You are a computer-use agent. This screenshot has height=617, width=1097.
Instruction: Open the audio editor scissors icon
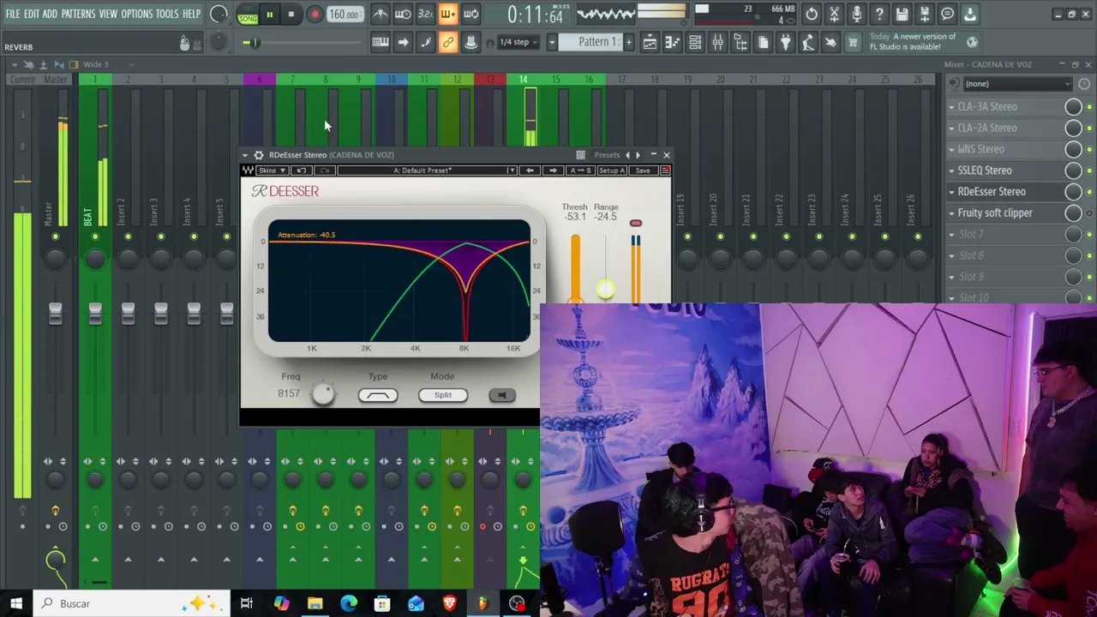834,14
